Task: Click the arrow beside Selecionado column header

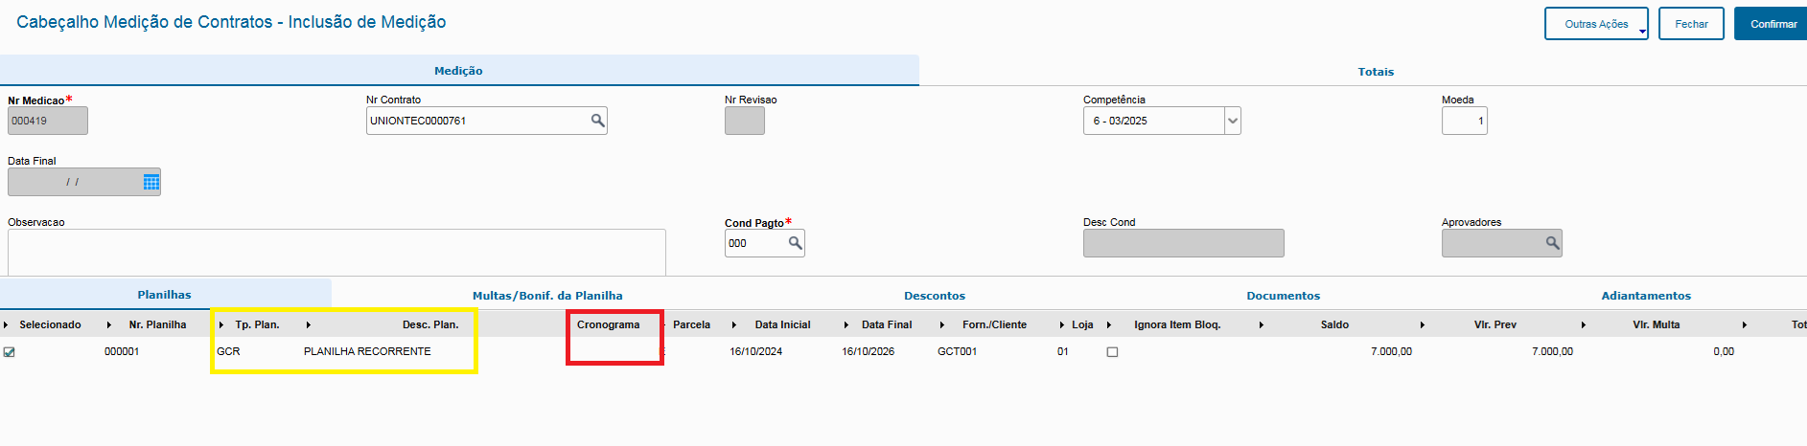Action: 5,325
